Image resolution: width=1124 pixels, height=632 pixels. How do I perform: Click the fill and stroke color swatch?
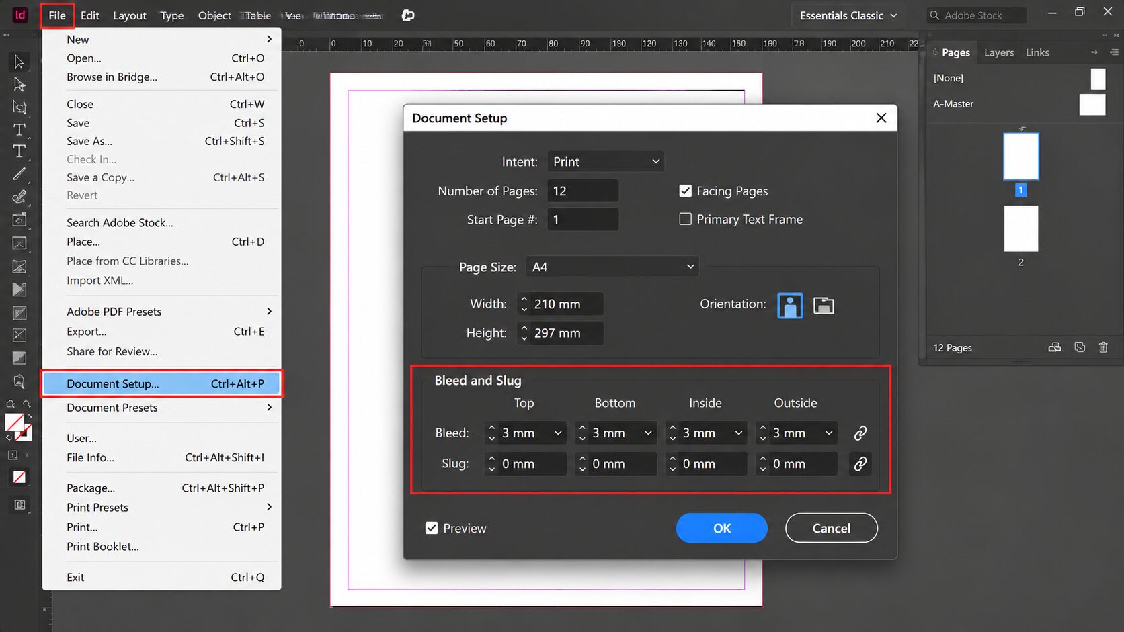pyautogui.click(x=18, y=426)
